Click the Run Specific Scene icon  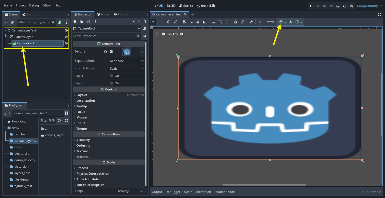[345, 6]
